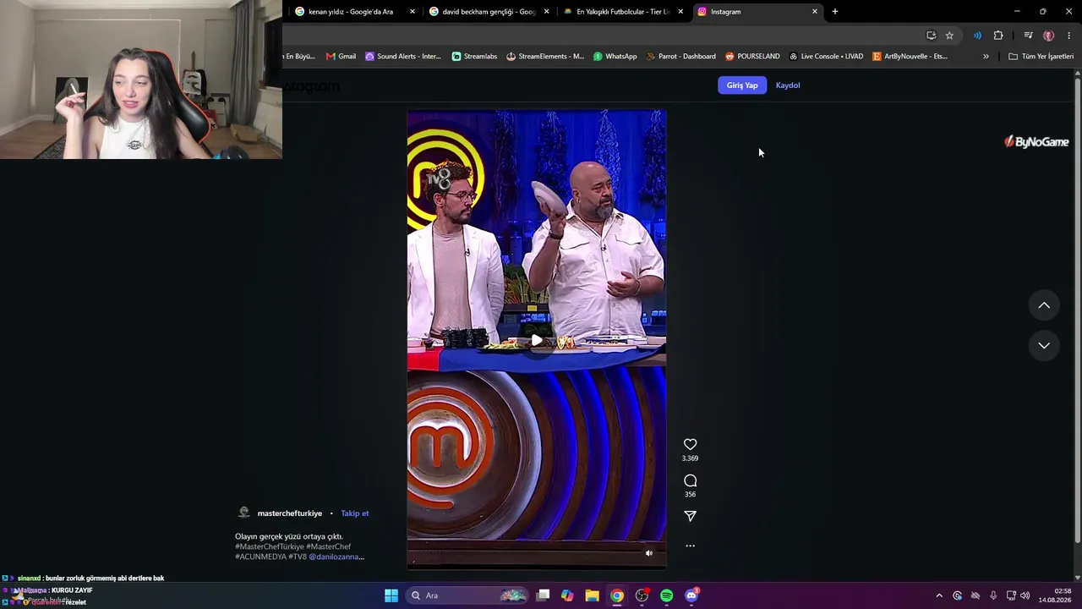Open the Chrome extensions puzzle icon
Screen dimensions: 1082x609
(998, 36)
